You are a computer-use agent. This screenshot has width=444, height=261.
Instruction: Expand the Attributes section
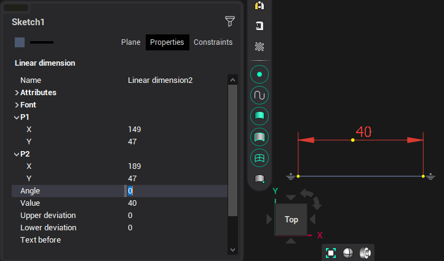tap(17, 93)
